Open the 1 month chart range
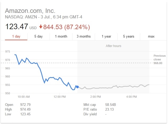Screen dimensions: 168x124 pyautogui.click(x=61, y=37)
